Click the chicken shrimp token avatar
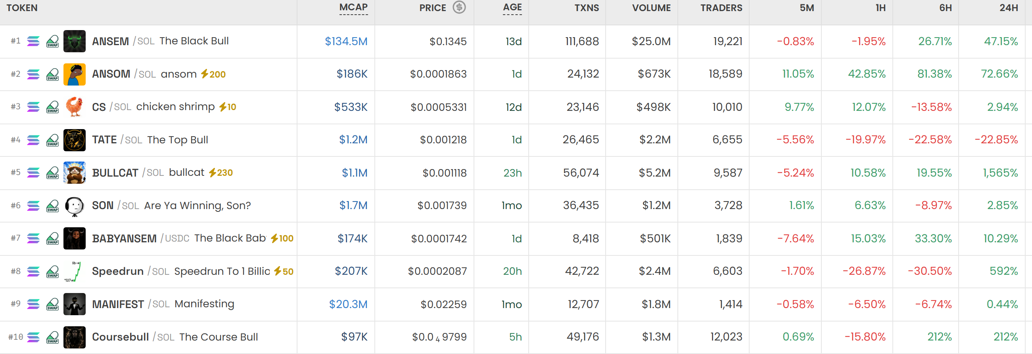 75,107
